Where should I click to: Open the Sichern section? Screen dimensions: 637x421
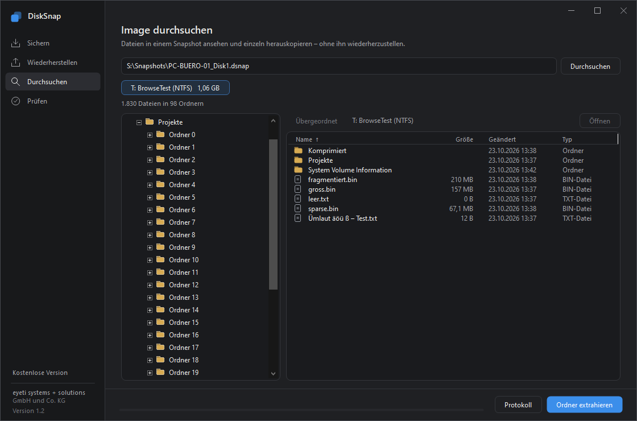(x=53, y=43)
